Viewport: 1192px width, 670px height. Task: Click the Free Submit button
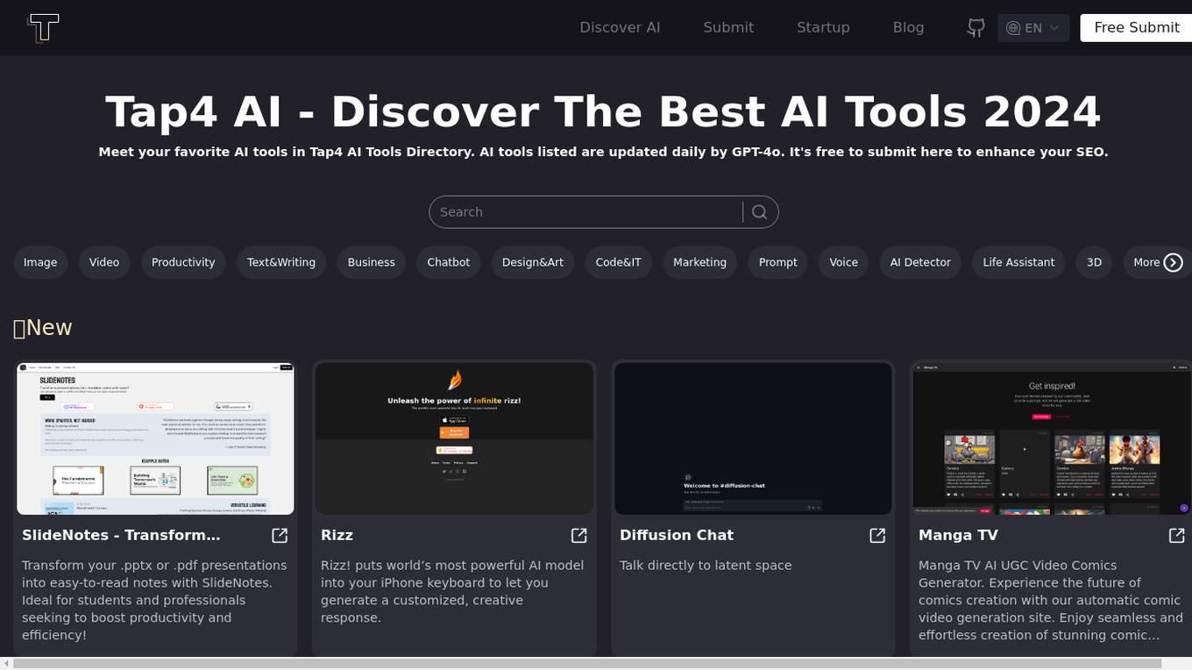pyautogui.click(x=1136, y=27)
